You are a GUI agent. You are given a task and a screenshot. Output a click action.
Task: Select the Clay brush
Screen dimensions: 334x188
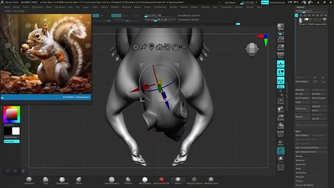[x=45, y=180]
